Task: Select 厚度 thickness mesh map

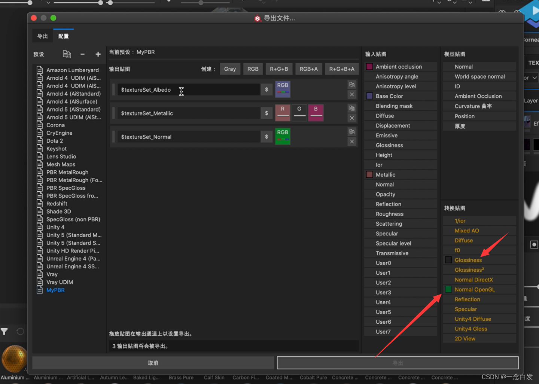Action: click(479, 126)
